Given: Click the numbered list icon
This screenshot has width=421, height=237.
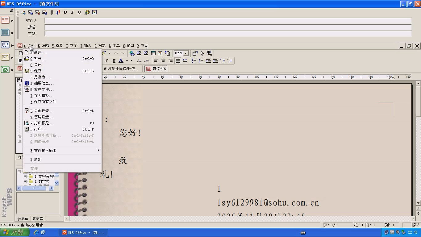Looking at the screenshot, I should point(201,61).
